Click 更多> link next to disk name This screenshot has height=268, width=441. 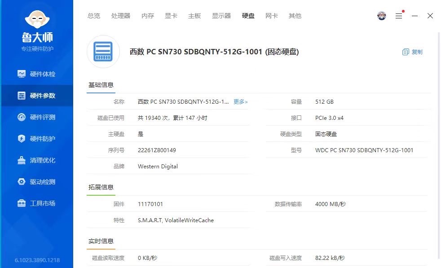pos(240,102)
